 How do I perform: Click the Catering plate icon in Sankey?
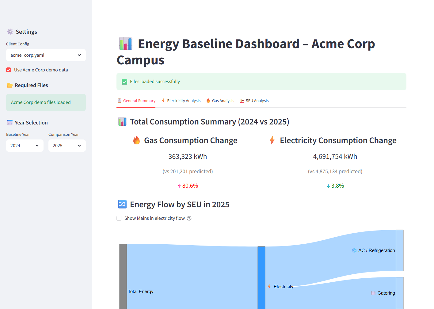[373, 293]
